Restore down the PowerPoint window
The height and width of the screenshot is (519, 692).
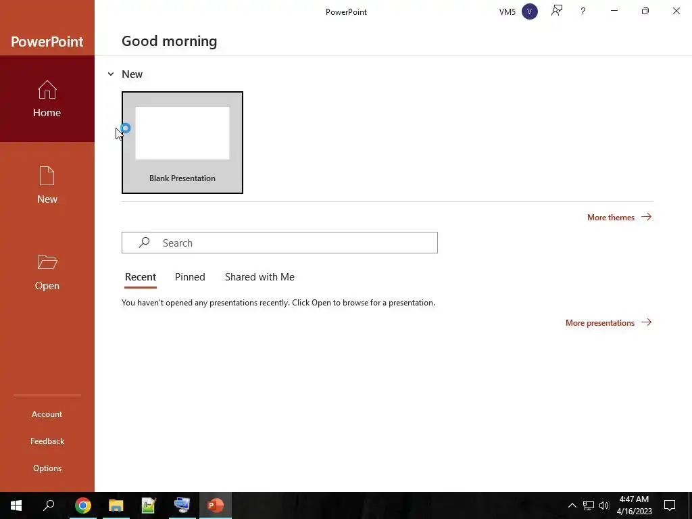click(645, 11)
